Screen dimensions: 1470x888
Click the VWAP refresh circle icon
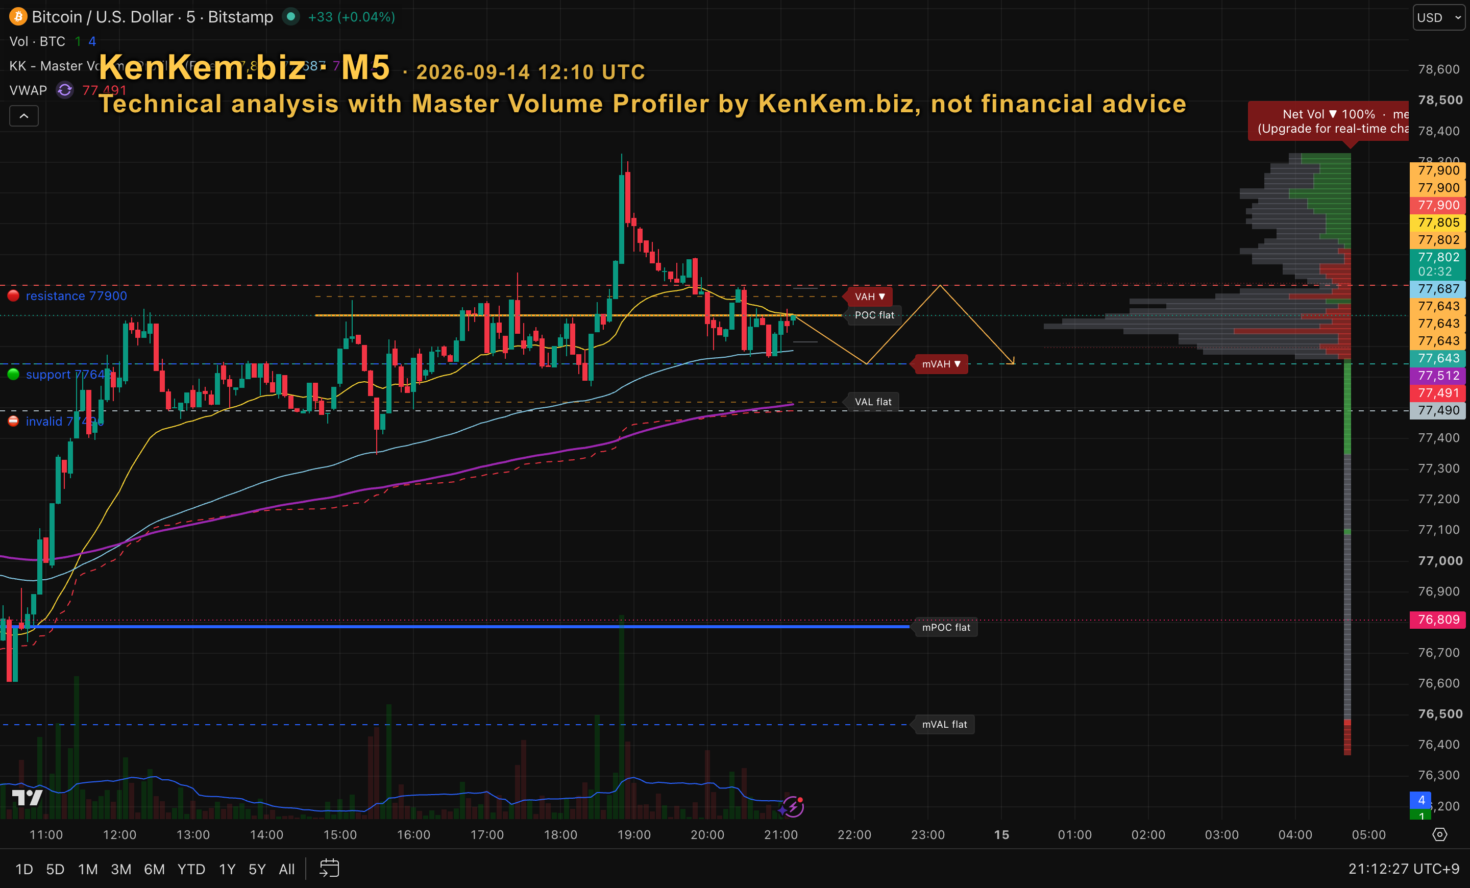(64, 90)
